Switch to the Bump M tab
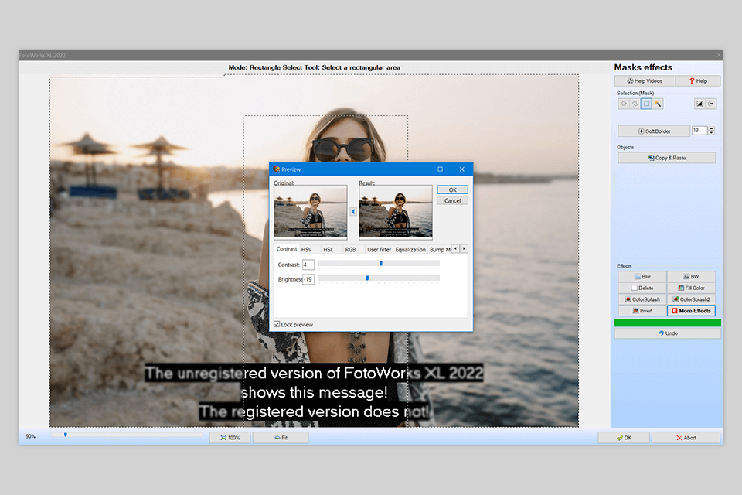The width and height of the screenshot is (742, 495). point(440,250)
